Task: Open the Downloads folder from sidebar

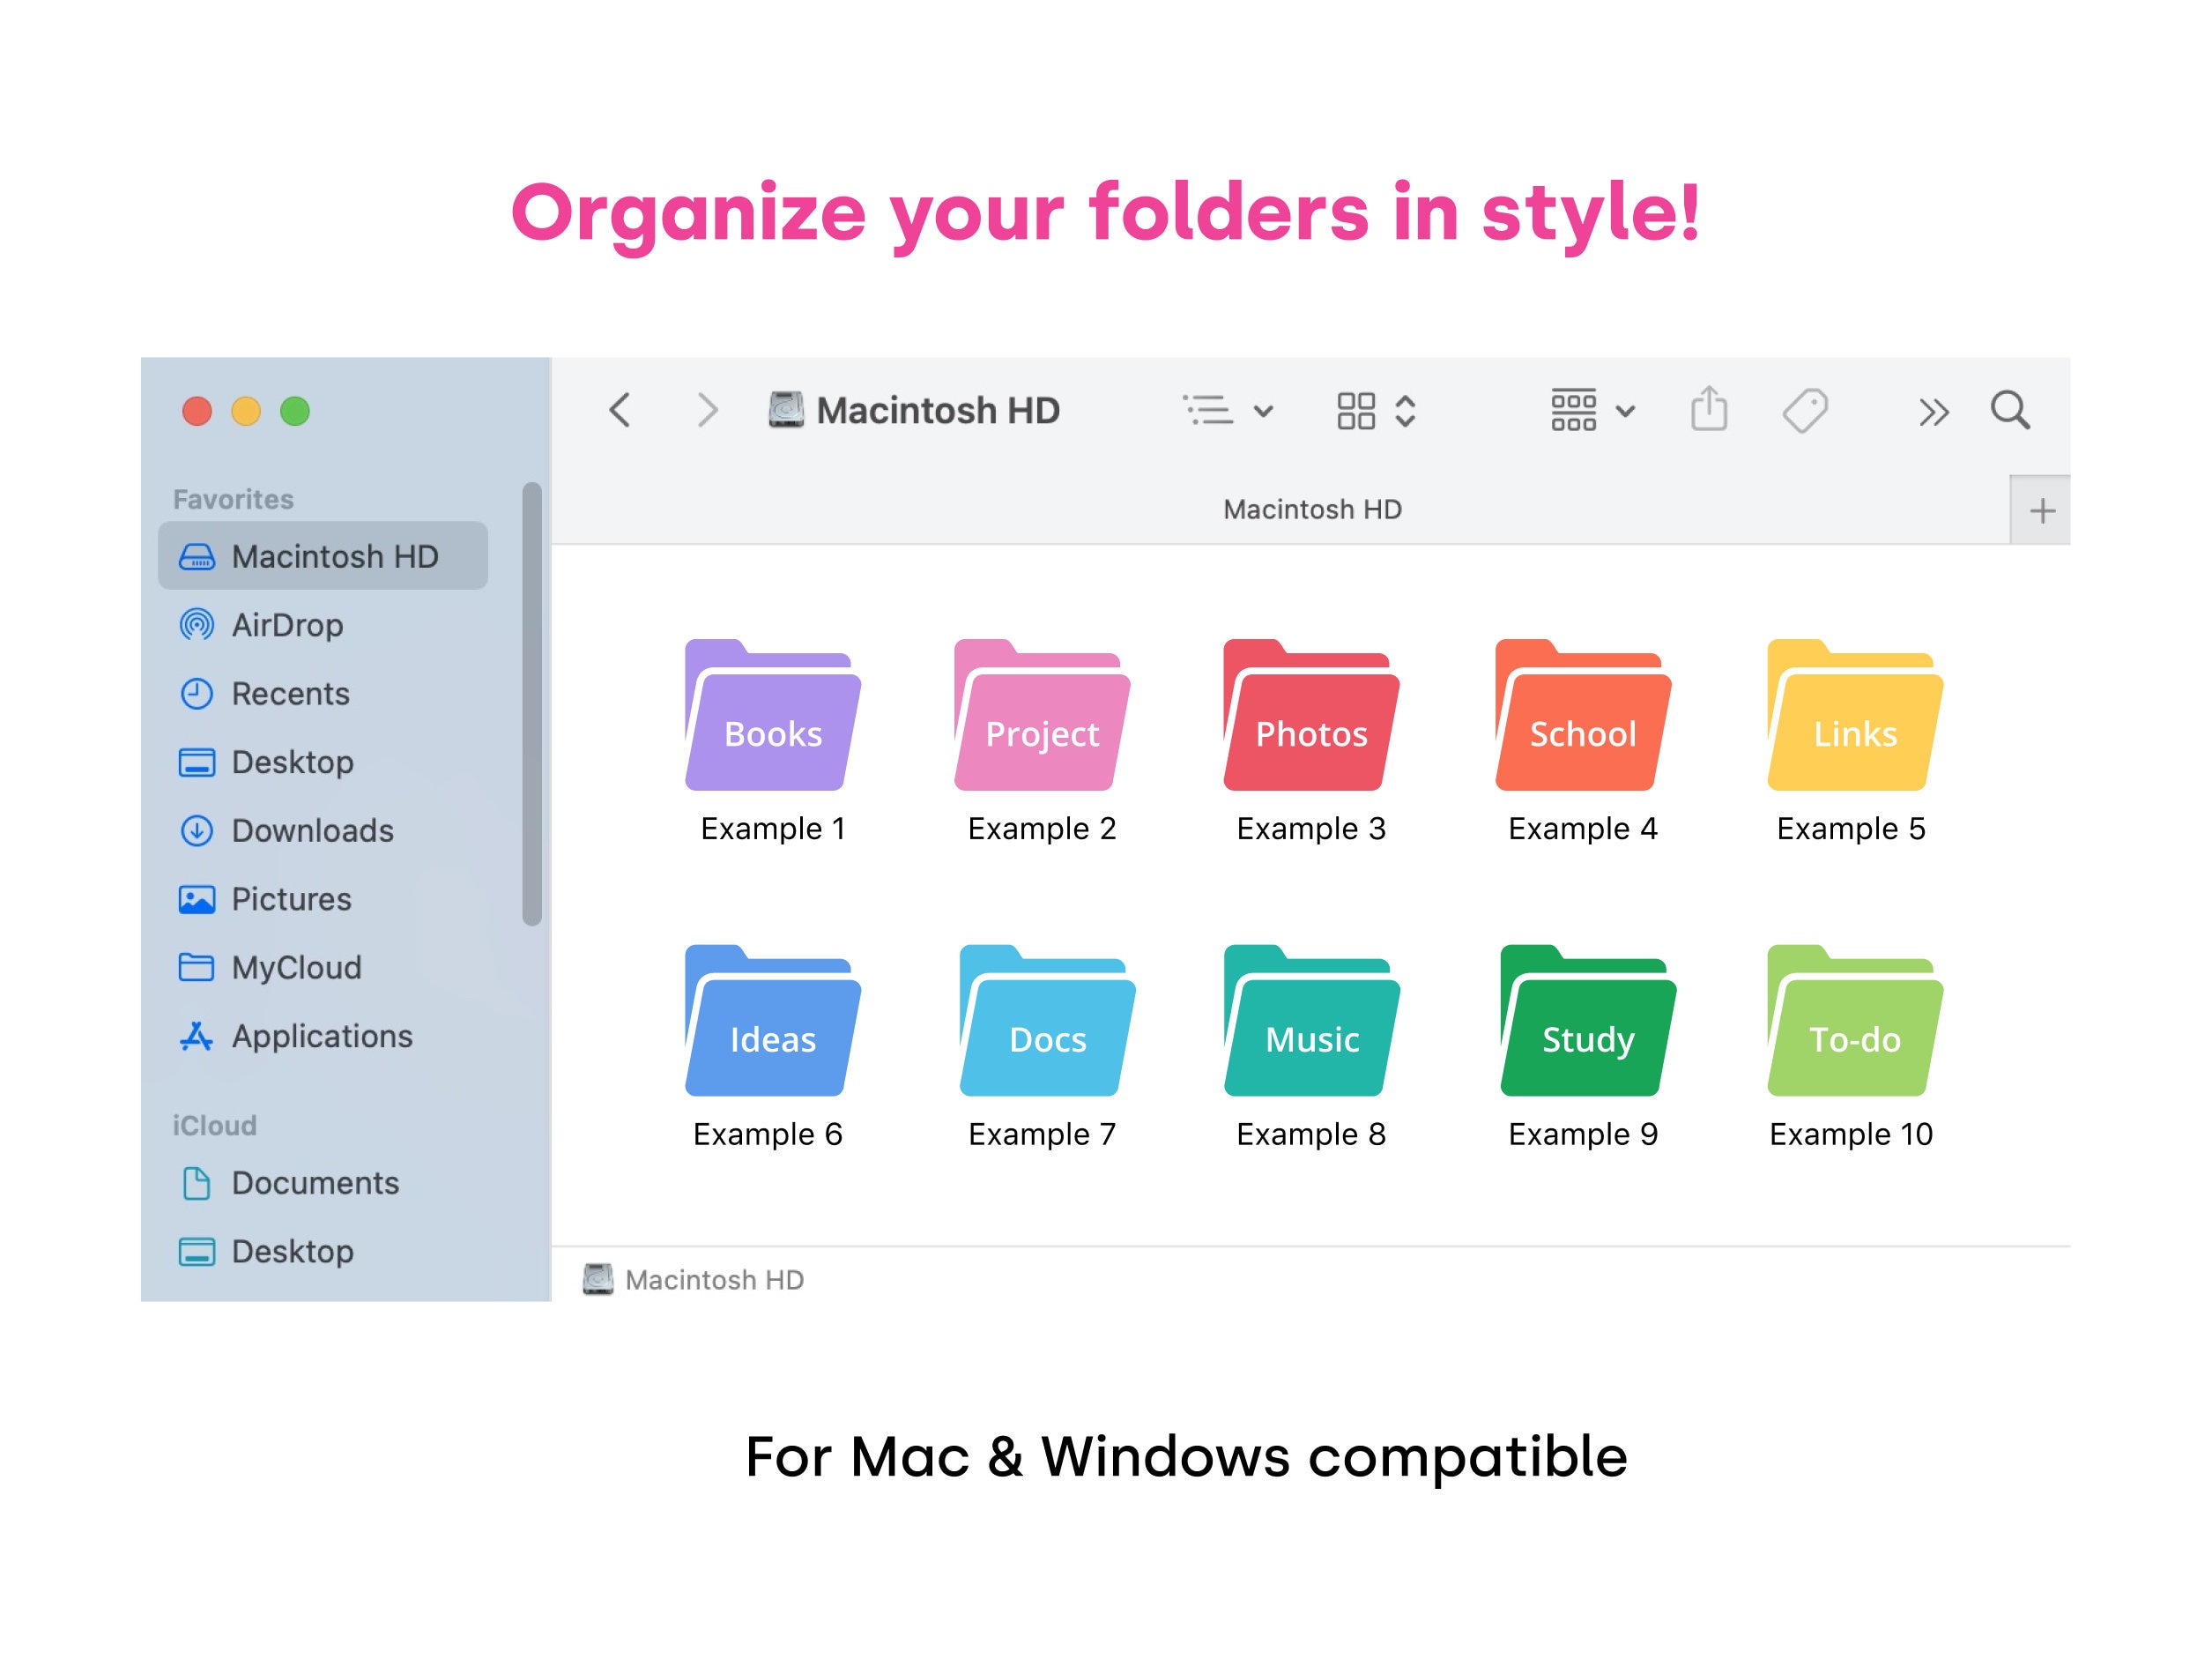Action: 310,830
